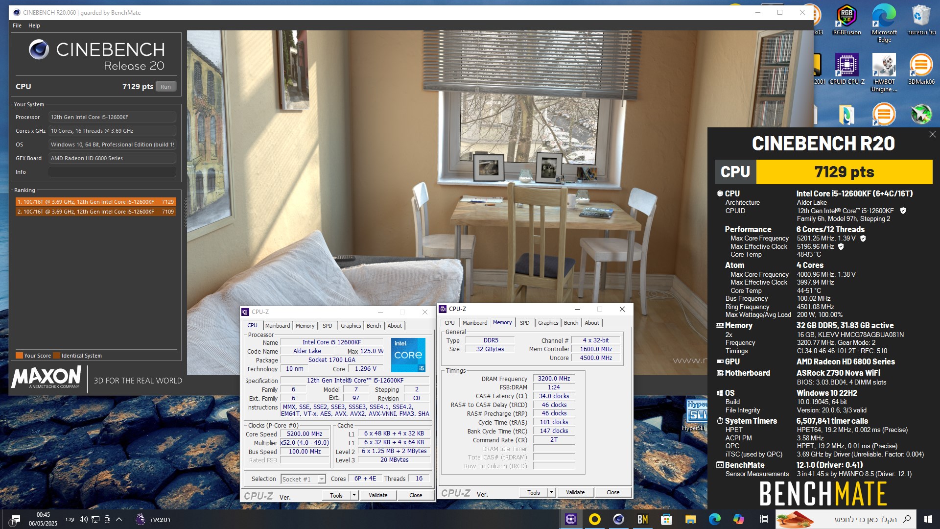Open the folder icon below CPUID CPU-Z
The height and width of the screenshot is (529, 940).
pyautogui.click(x=846, y=114)
